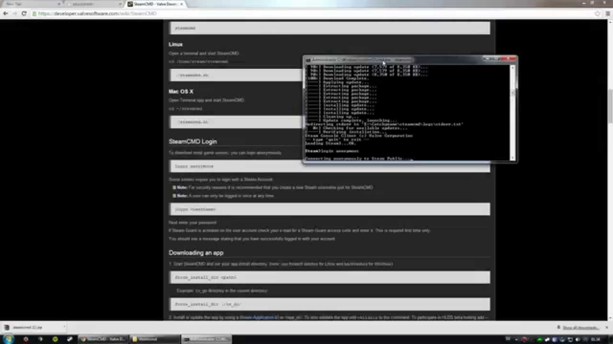
Task: Click Chrome's forward arrow
Action: coord(15,13)
